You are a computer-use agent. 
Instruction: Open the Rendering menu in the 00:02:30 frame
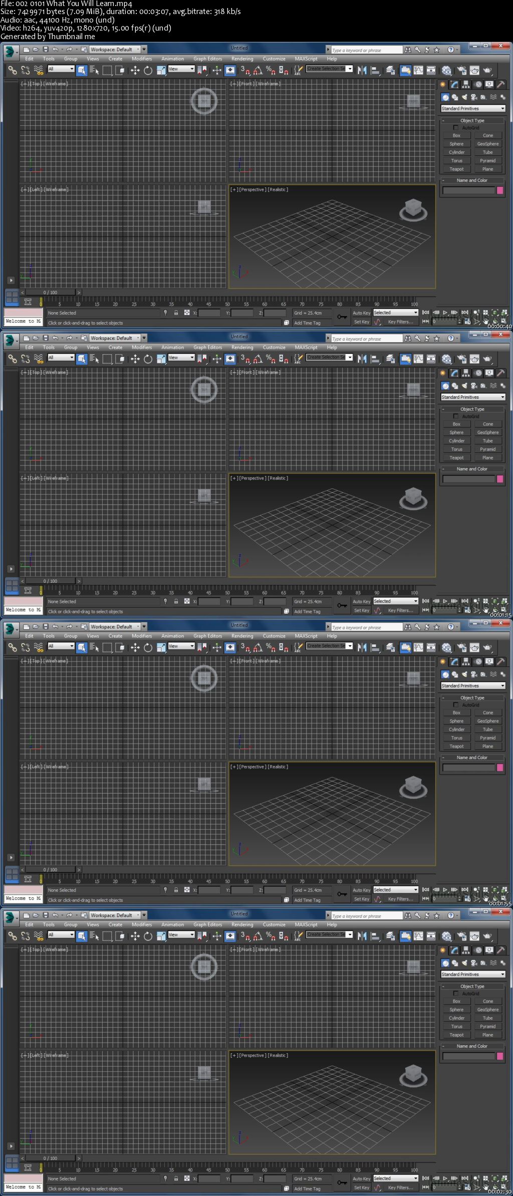pos(242,924)
